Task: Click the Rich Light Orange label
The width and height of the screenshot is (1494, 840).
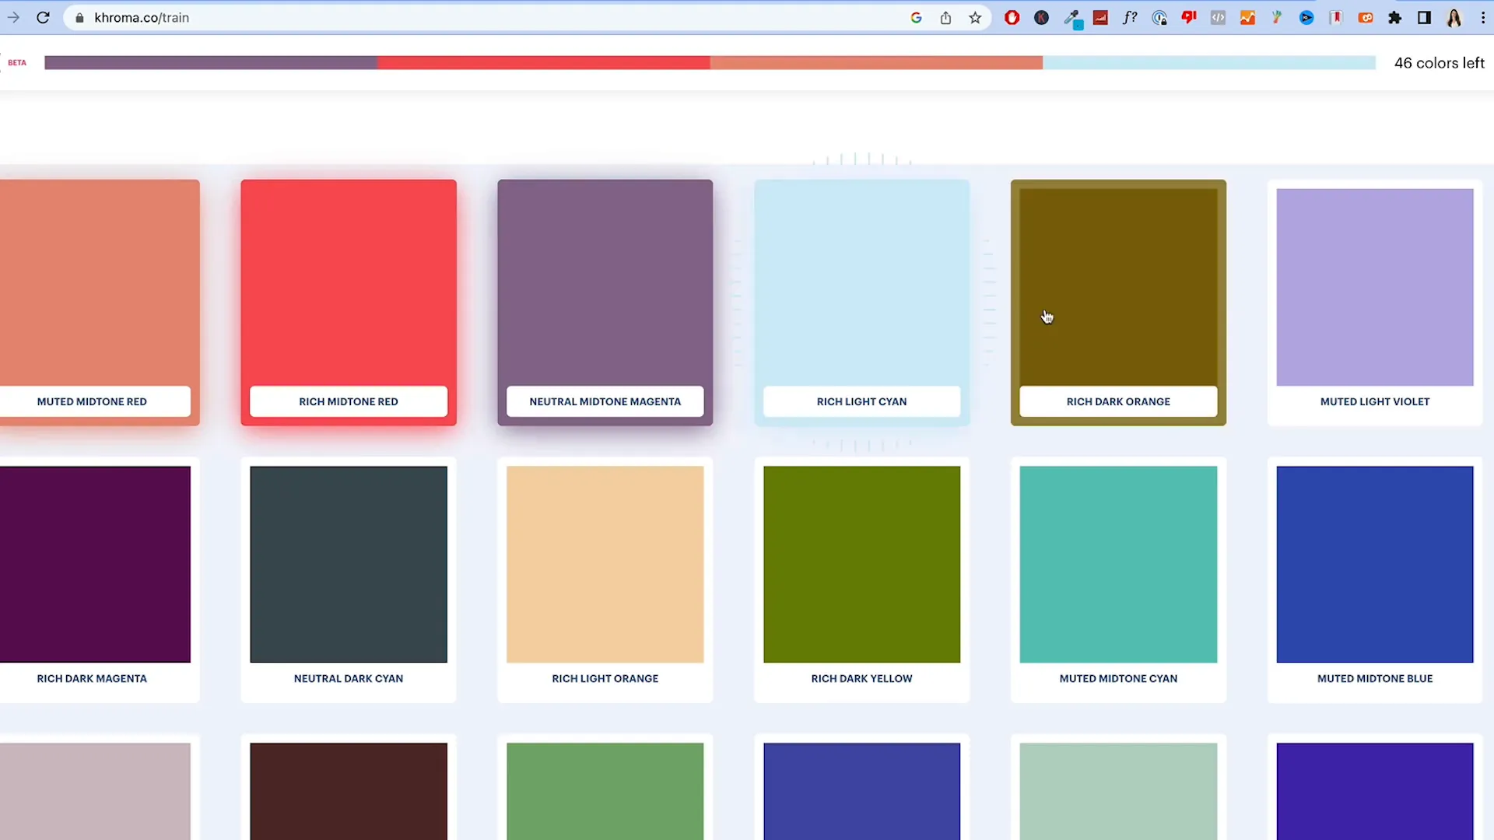Action: pyautogui.click(x=605, y=678)
